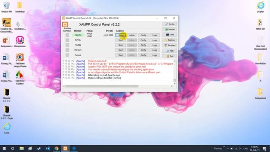Image resolution: width=270 pixels, height=152 pixels.
Task: Select the 'Problem detected!' log line
Action: point(97,61)
